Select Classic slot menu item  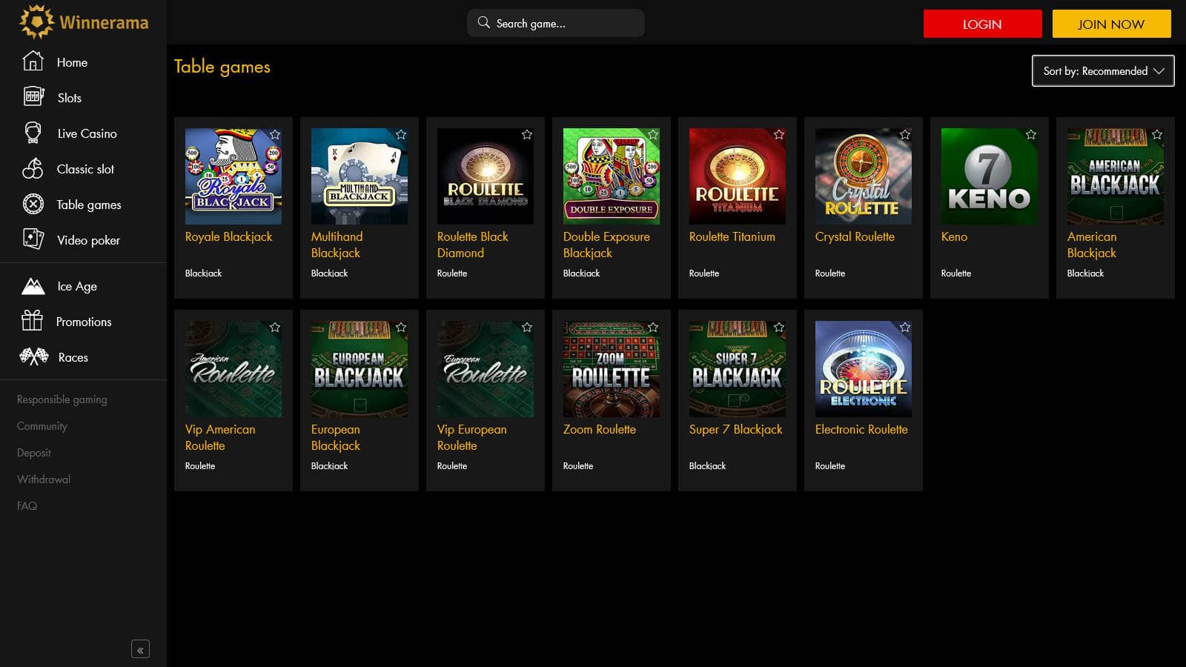(85, 169)
